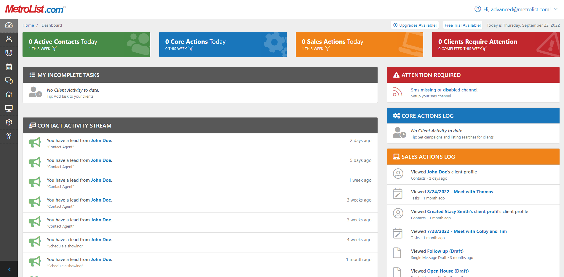This screenshot has width=564, height=277.
Task: Open the filter on Active Contacts card
Action: coord(54,48)
